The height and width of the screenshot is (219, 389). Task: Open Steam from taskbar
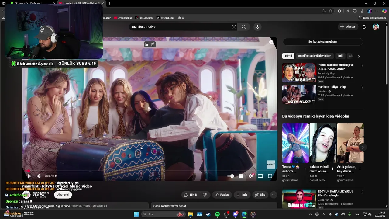[x=208, y=214]
